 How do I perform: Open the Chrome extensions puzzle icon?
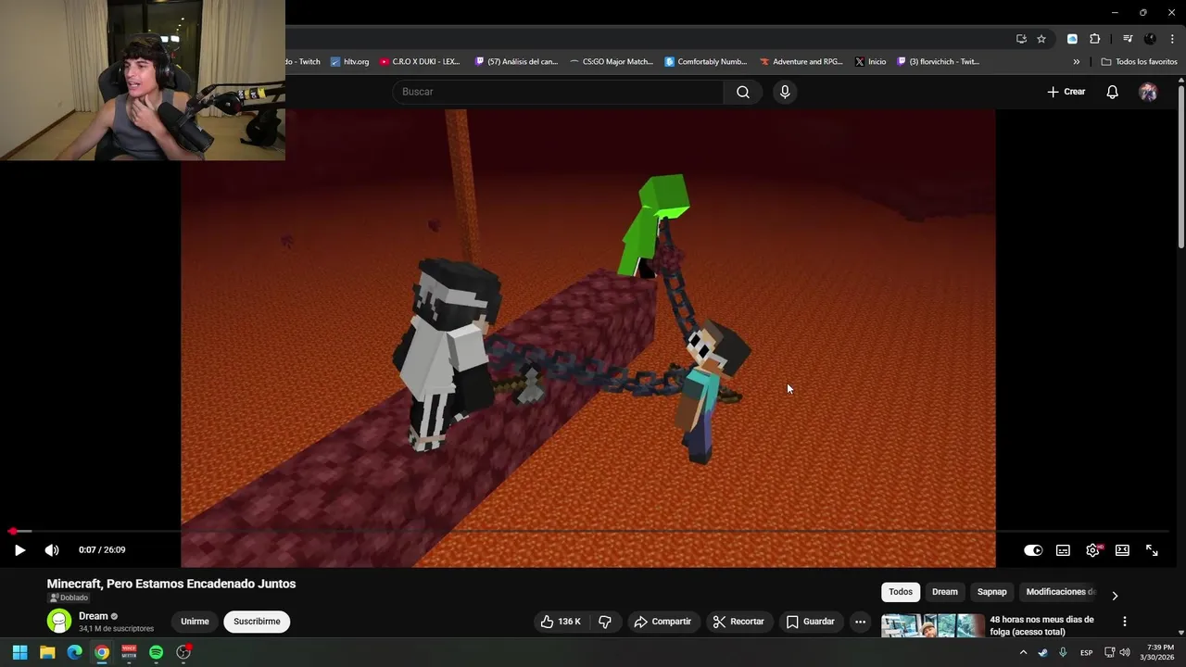click(x=1094, y=39)
